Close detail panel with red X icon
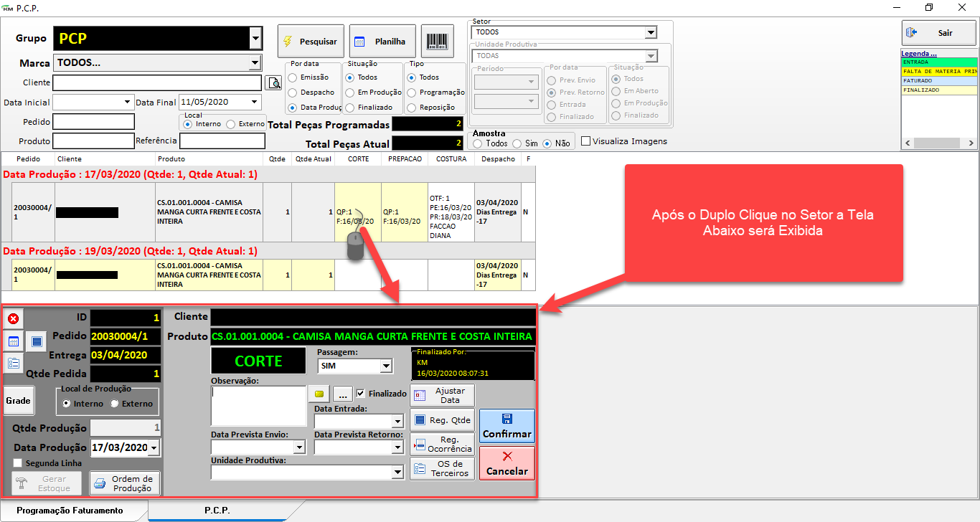The width and height of the screenshot is (980, 522). (x=13, y=318)
